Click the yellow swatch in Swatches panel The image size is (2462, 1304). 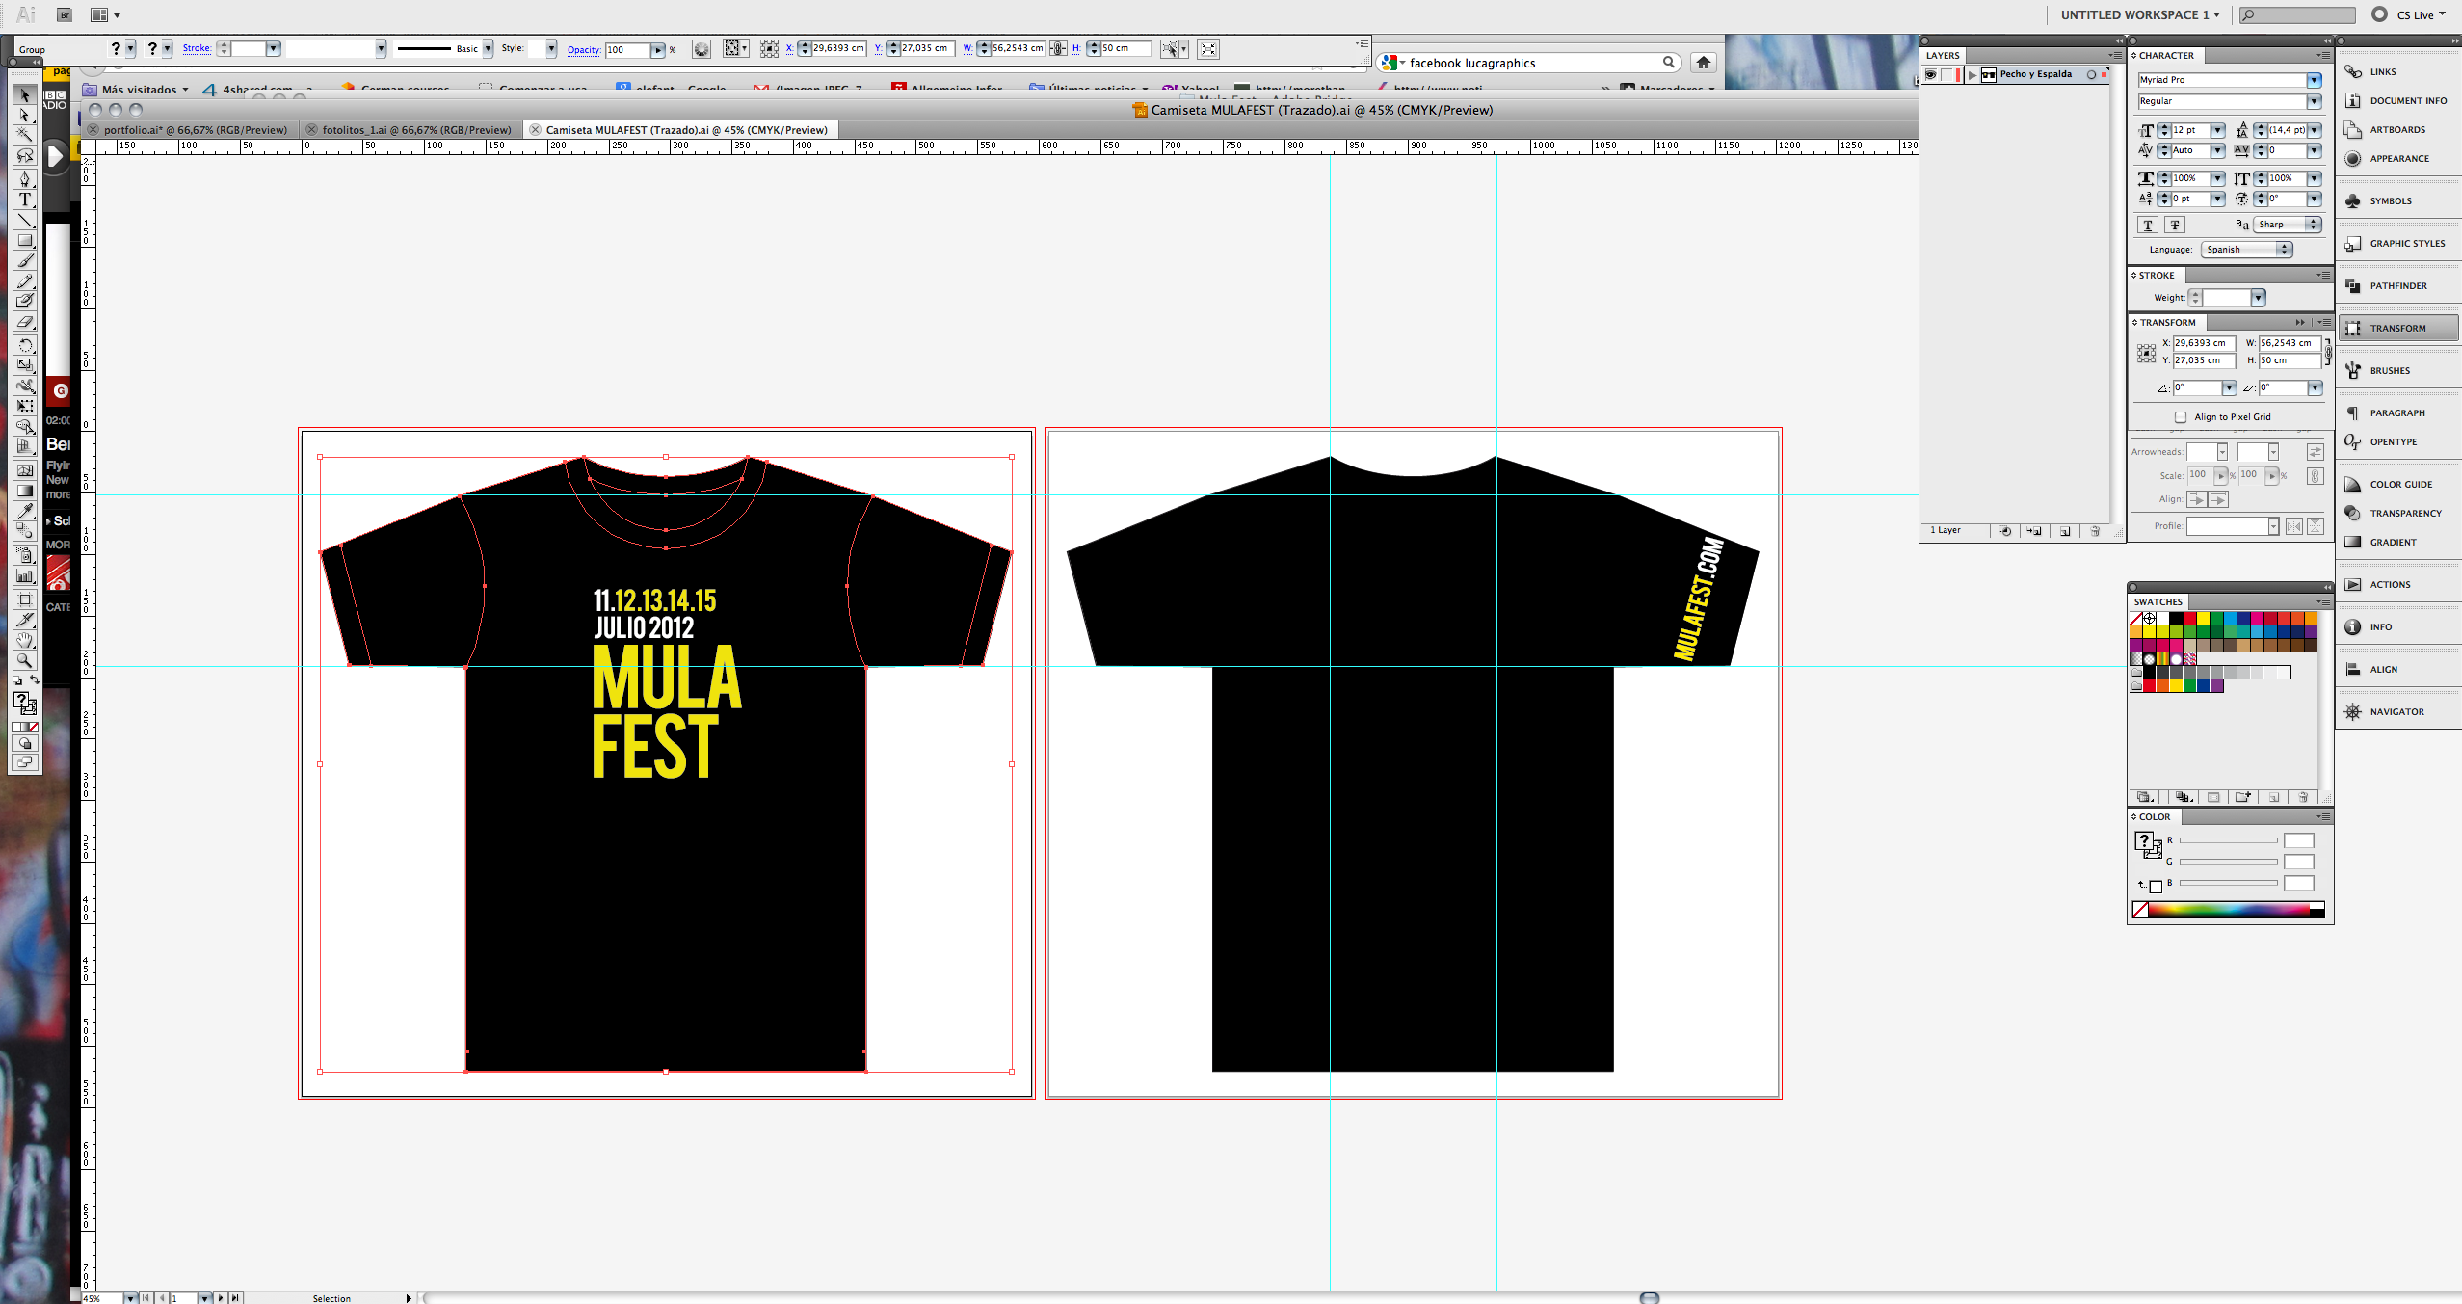click(x=2203, y=619)
